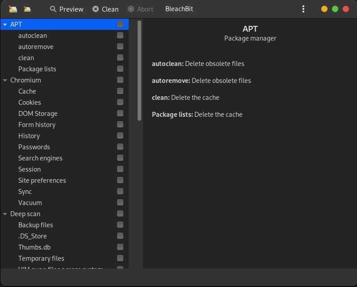Select the Deep scan row label

(x=25, y=214)
